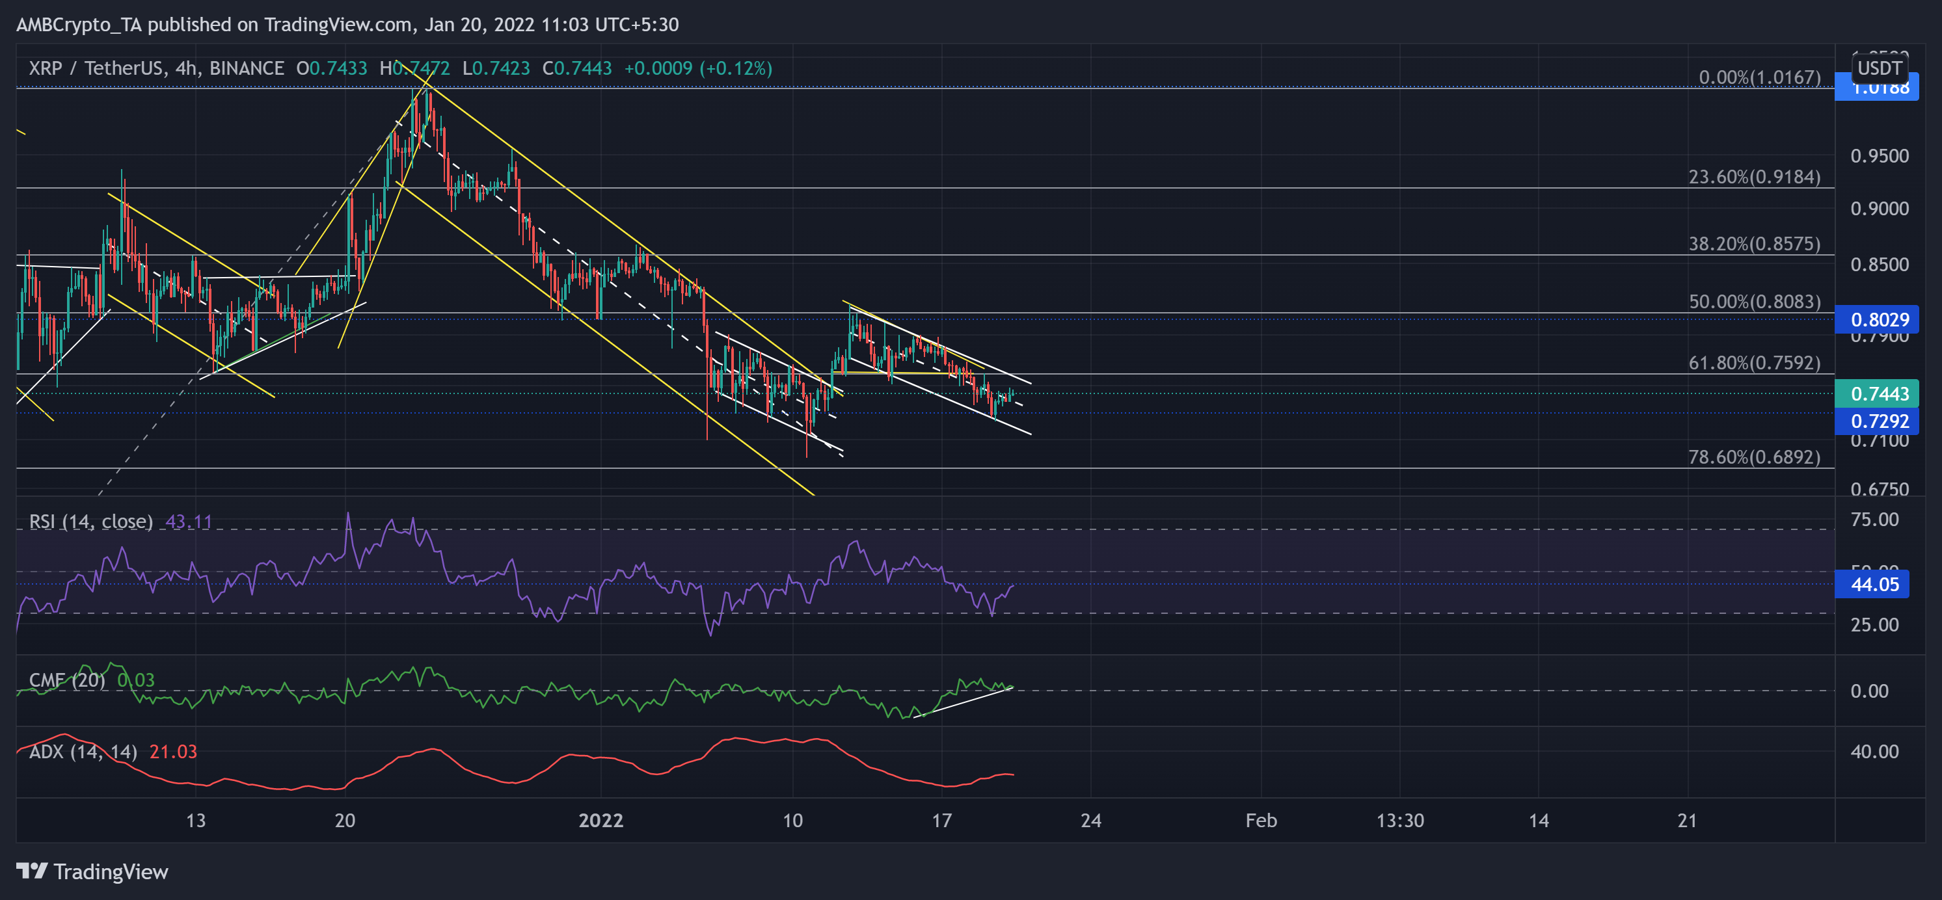Click the USDT currency label
The image size is (1942, 900).
[x=1880, y=68]
